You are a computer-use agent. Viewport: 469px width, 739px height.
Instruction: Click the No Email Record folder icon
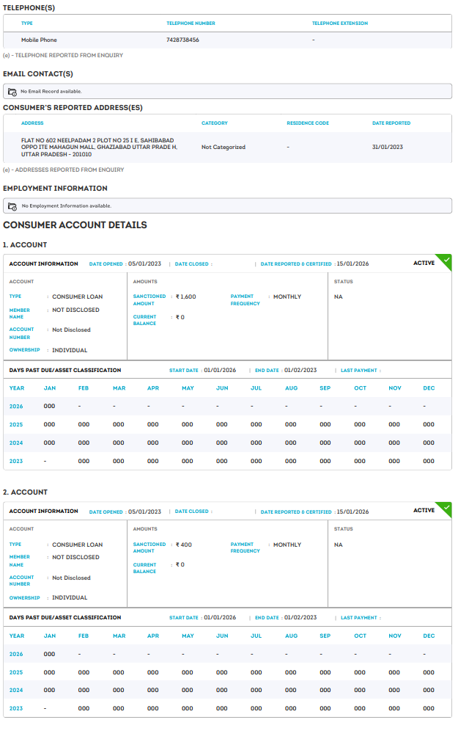12,92
